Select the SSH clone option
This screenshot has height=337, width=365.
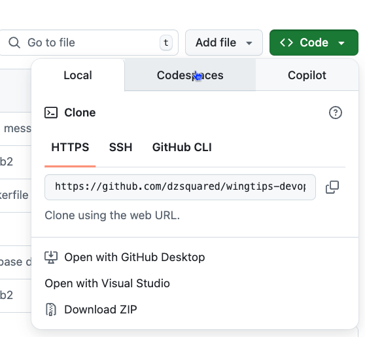point(120,147)
